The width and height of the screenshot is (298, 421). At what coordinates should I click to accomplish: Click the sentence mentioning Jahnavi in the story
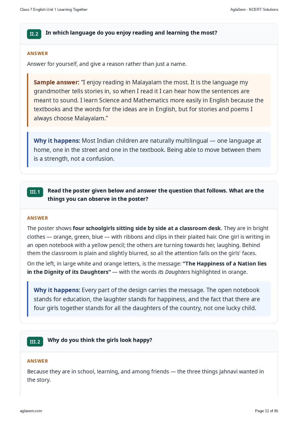[x=145, y=375]
